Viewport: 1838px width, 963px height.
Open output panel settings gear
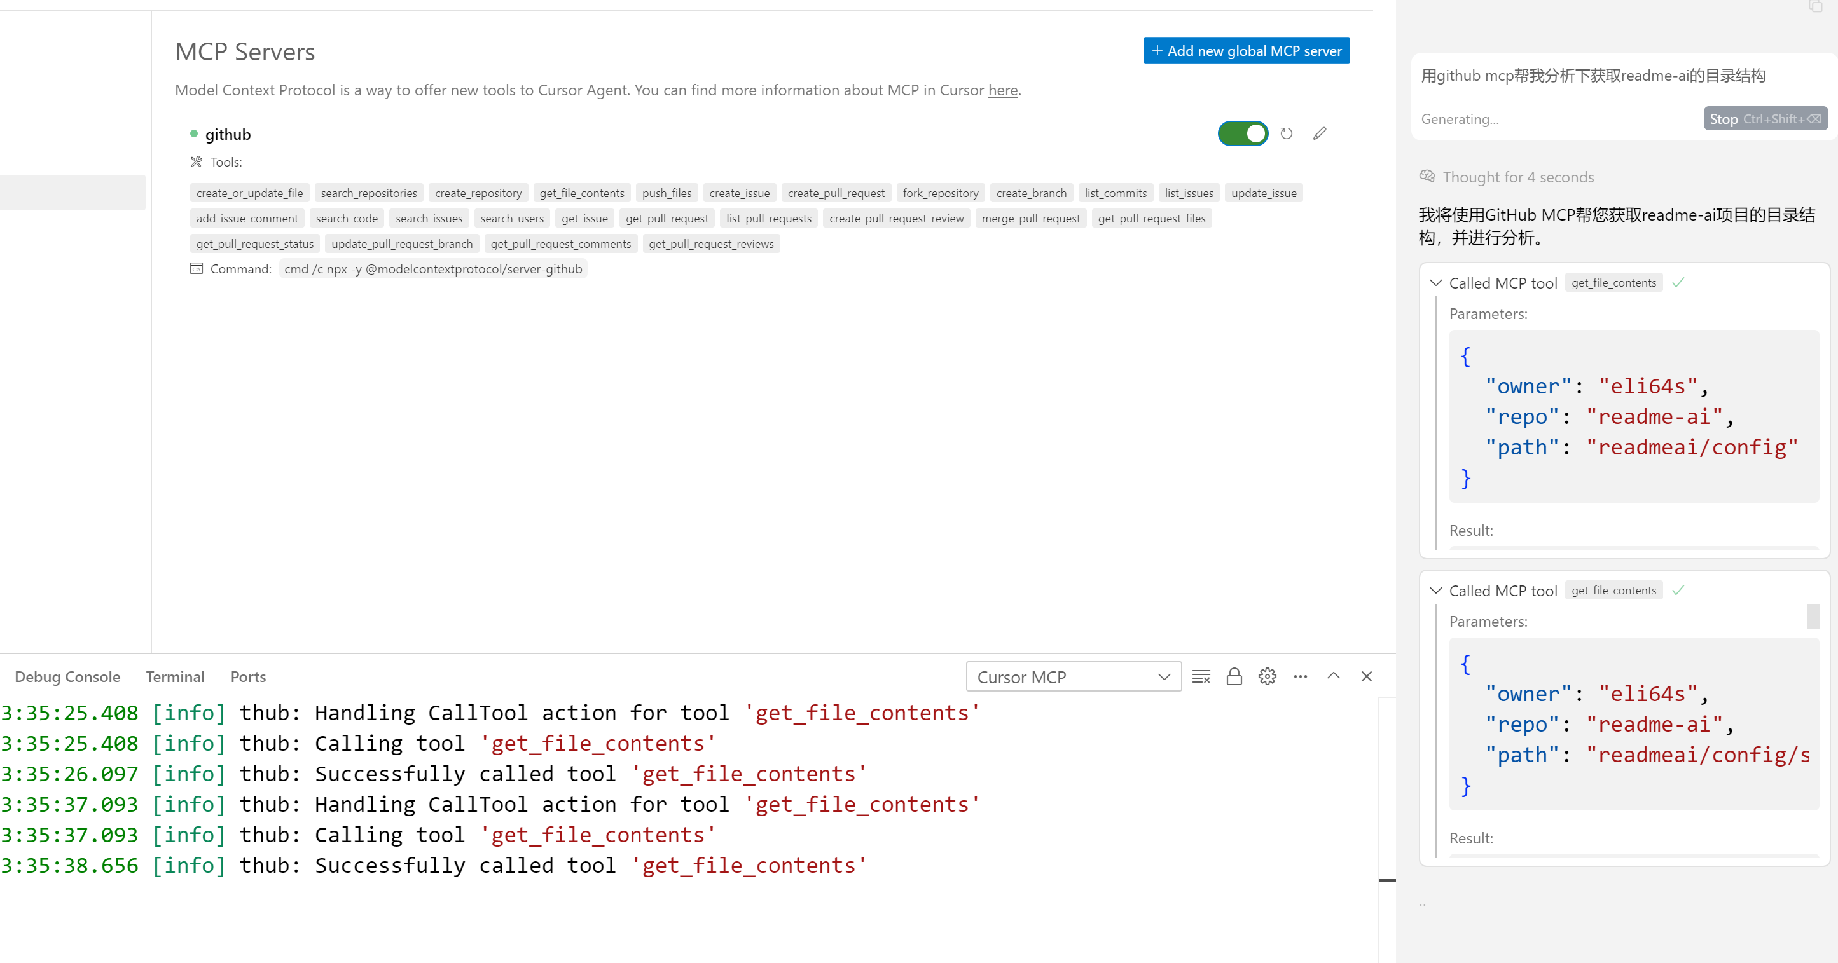pyautogui.click(x=1267, y=676)
